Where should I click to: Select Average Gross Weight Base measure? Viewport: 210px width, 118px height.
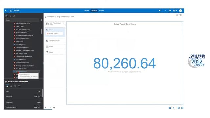coord(25,50)
